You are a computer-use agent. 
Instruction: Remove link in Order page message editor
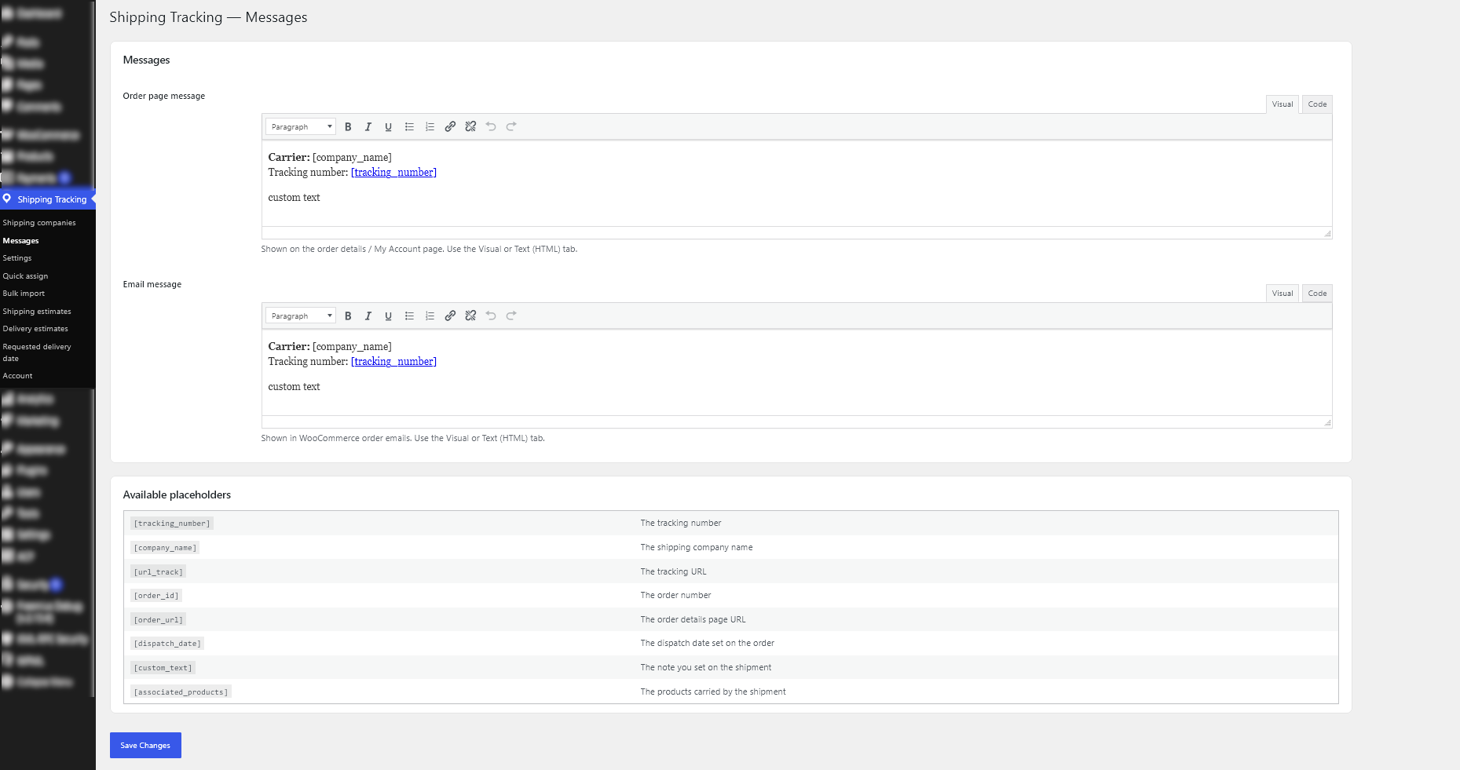tap(470, 126)
